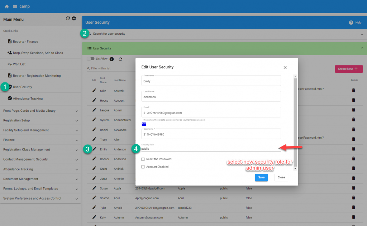Click the Help icon in header
The width and height of the screenshot is (367, 226).
coord(351,23)
